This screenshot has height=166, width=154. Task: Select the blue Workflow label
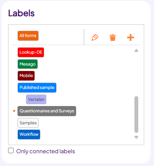click(x=29, y=135)
